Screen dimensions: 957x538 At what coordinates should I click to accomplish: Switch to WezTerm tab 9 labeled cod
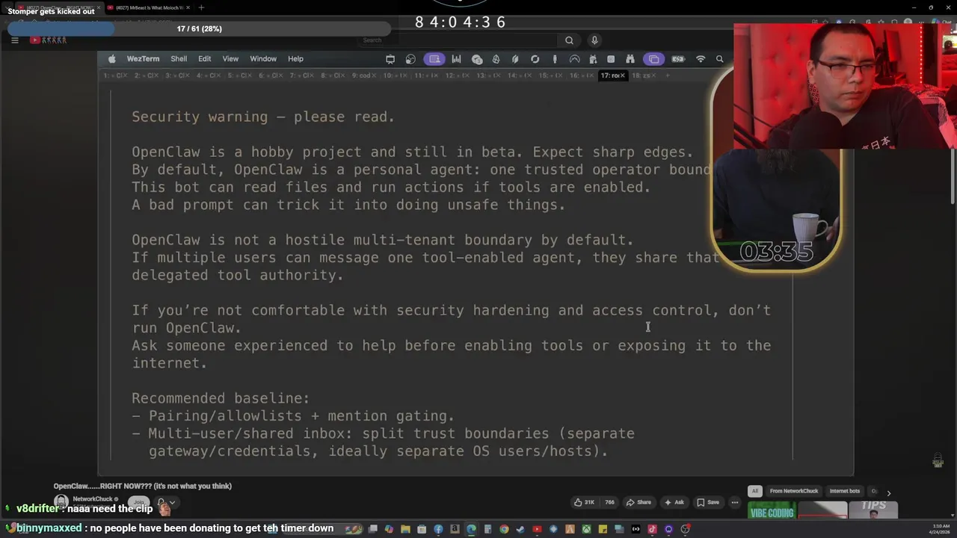coord(364,75)
